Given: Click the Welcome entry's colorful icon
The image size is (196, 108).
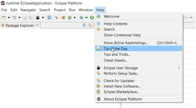Looking at the screenshot, I should [98, 16].
